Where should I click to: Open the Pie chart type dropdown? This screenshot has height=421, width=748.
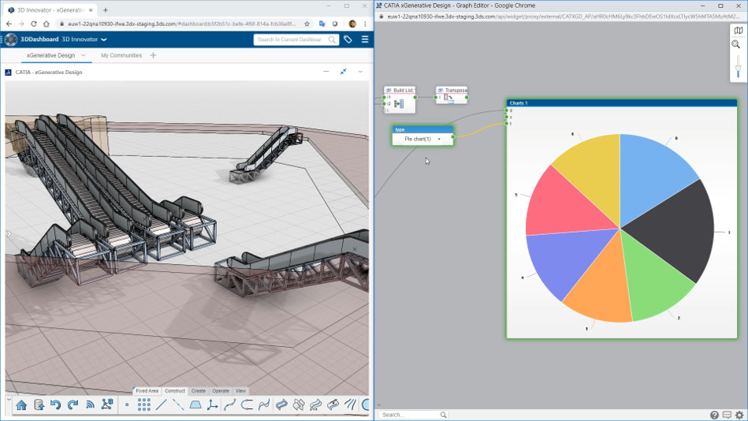(439, 139)
